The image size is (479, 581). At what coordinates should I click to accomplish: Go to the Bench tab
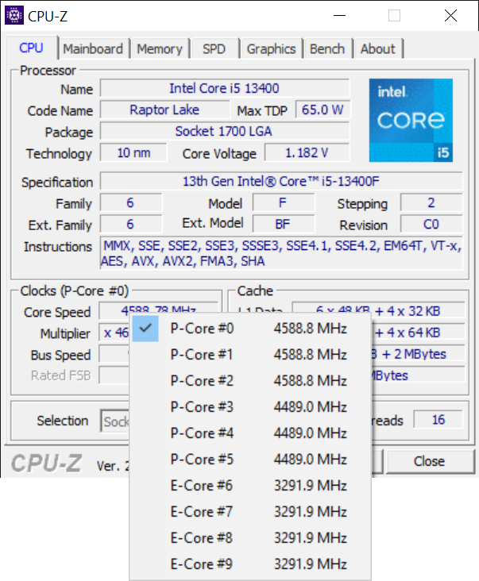(327, 49)
